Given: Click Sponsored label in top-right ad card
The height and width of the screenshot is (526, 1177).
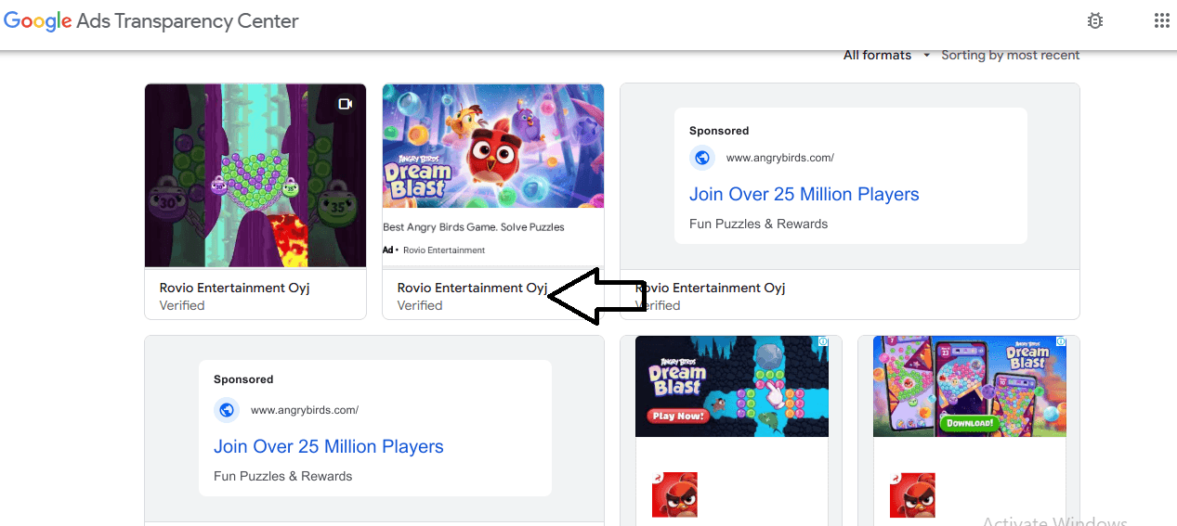Looking at the screenshot, I should [719, 131].
